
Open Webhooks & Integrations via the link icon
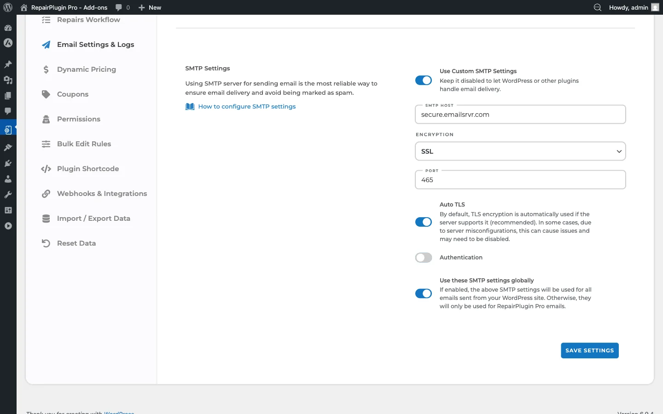pos(46,194)
